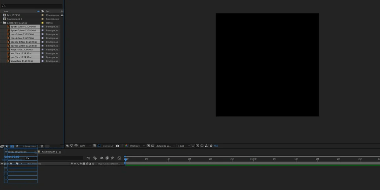Toggle the region of interest button
Image resolution: width=380 pixels, height=190 pixels.
148,146
